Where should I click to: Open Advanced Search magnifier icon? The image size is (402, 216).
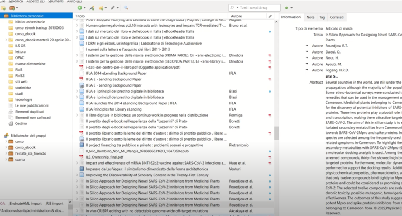[x=126, y=8]
